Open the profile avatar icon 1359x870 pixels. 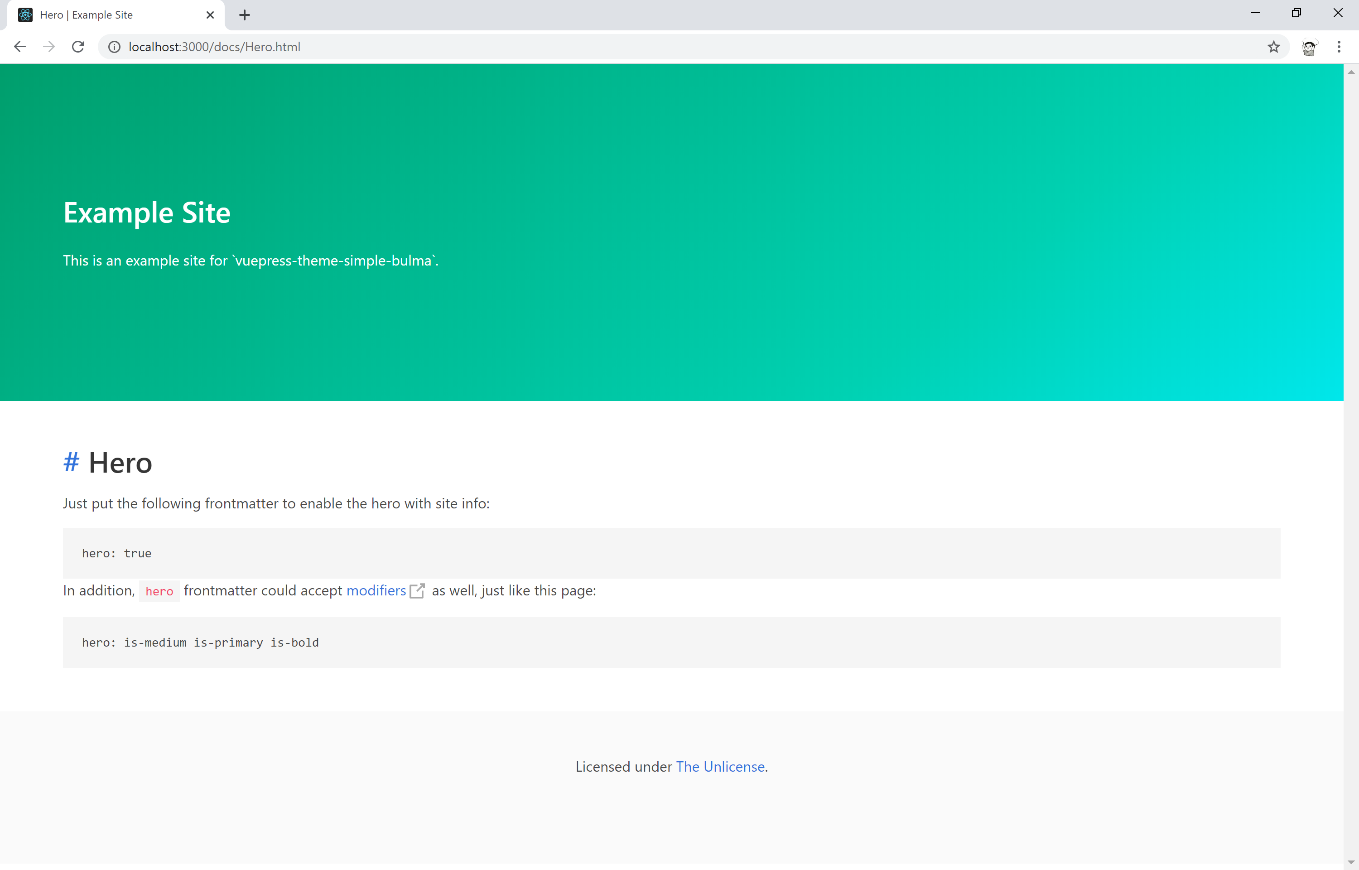[1309, 48]
